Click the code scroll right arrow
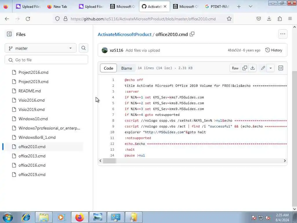297x223 pixels. point(285,161)
